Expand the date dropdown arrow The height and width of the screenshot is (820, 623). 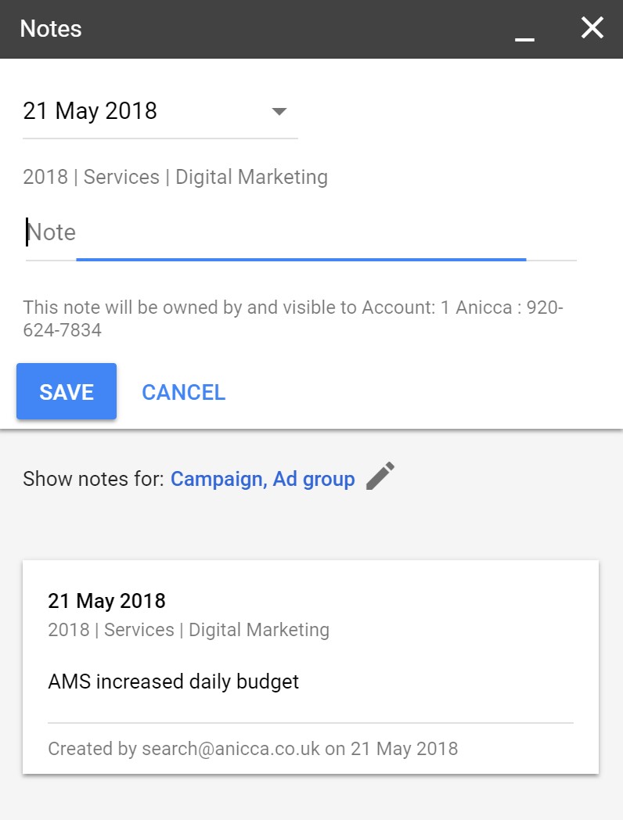pos(279,111)
